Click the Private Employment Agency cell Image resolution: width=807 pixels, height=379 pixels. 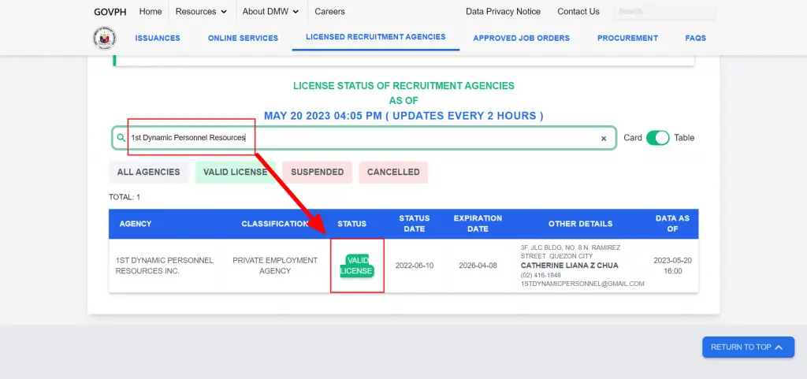[275, 266]
